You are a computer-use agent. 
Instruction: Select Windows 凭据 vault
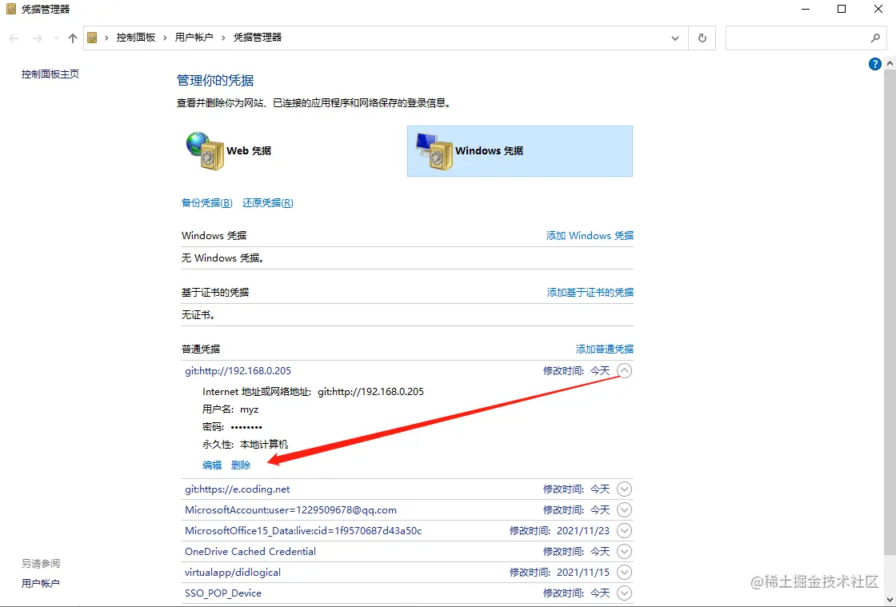[x=519, y=151]
